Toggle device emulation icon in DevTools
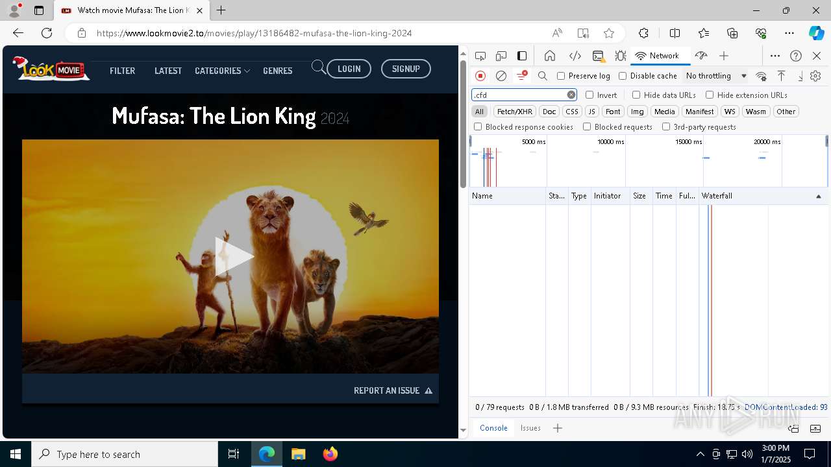 click(501, 56)
